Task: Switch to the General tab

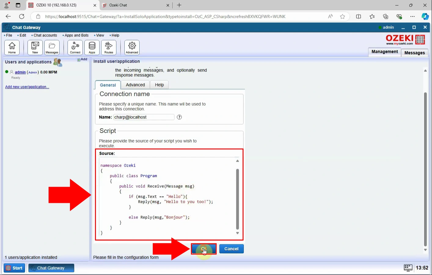Action: point(108,85)
